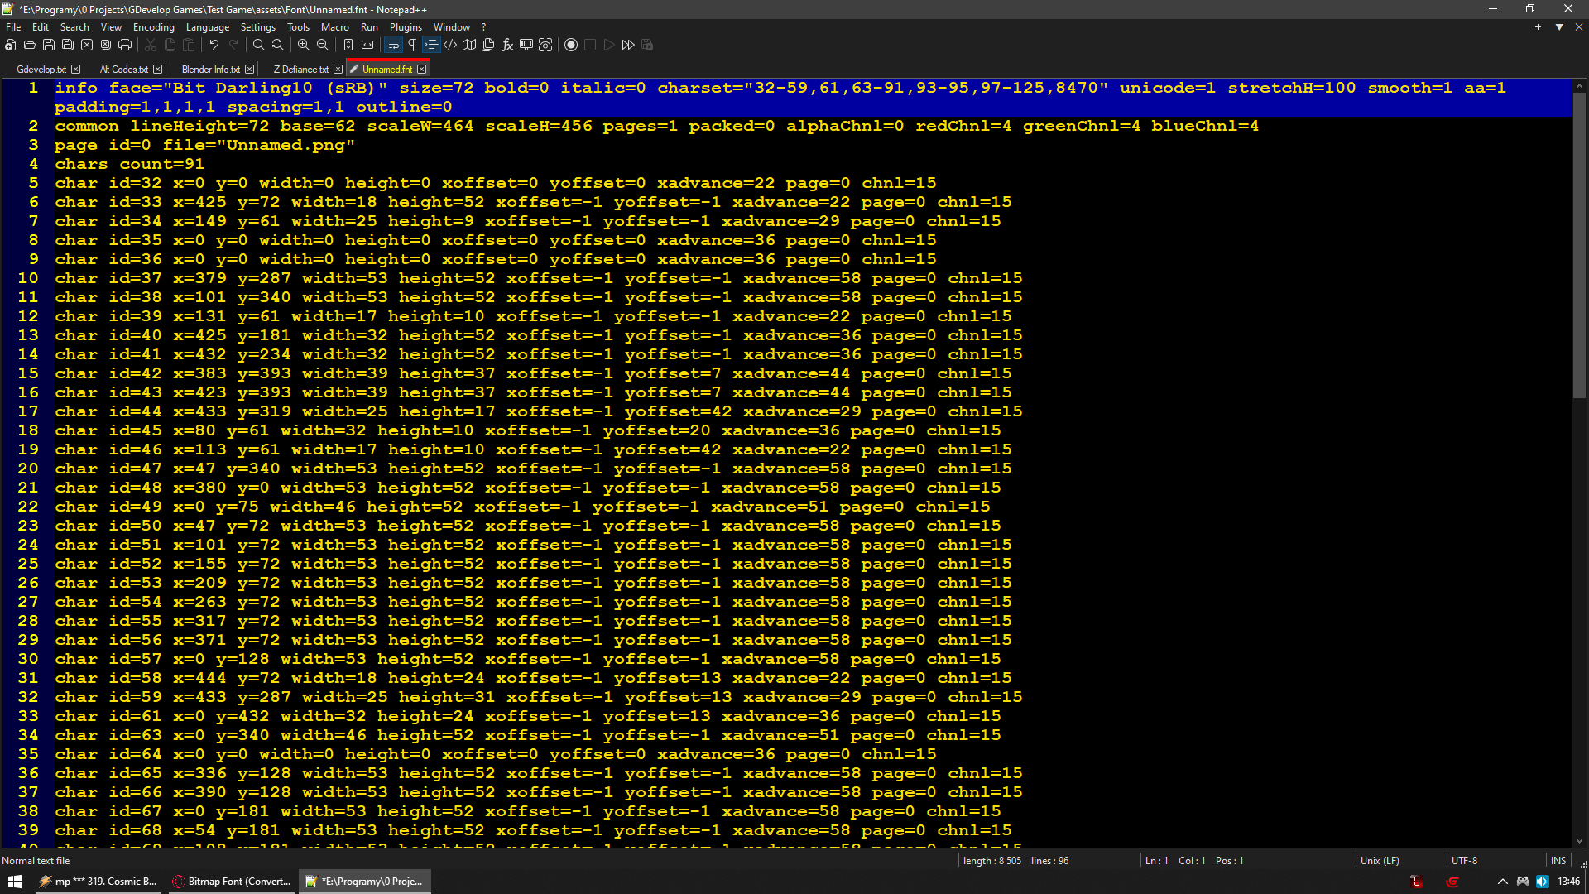Start macro recording with the record icon

coord(571,45)
